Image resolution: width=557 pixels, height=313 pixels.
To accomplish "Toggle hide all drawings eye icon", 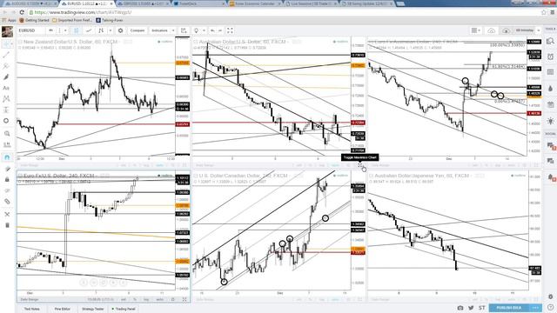I will (7, 190).
